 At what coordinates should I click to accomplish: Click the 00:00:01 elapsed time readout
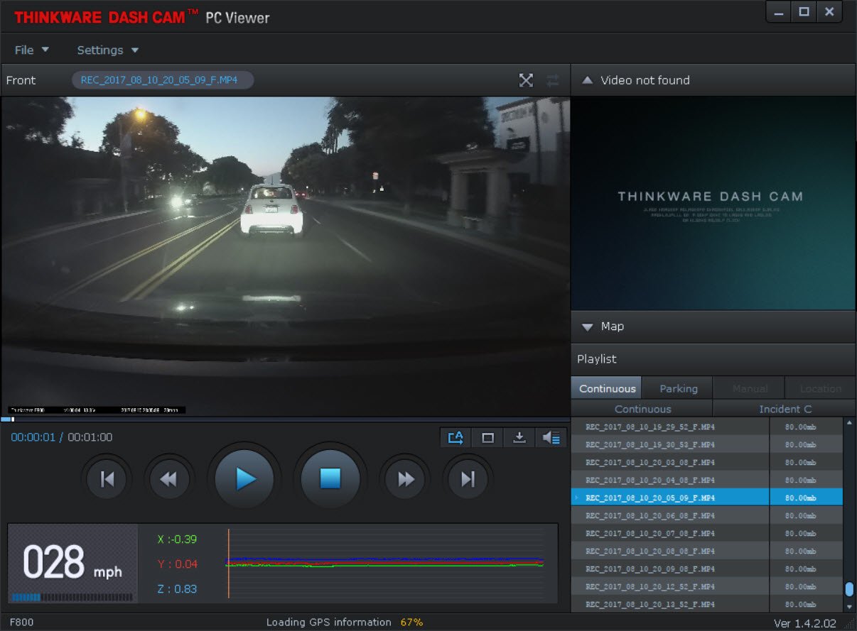coord(33,437)
